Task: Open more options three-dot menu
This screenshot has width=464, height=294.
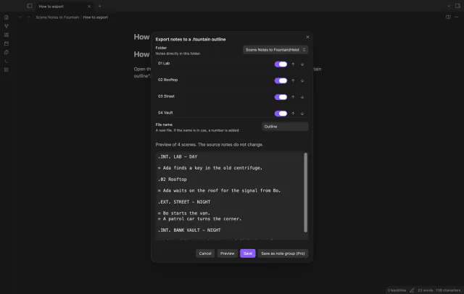Action: (x=457, y=17)
